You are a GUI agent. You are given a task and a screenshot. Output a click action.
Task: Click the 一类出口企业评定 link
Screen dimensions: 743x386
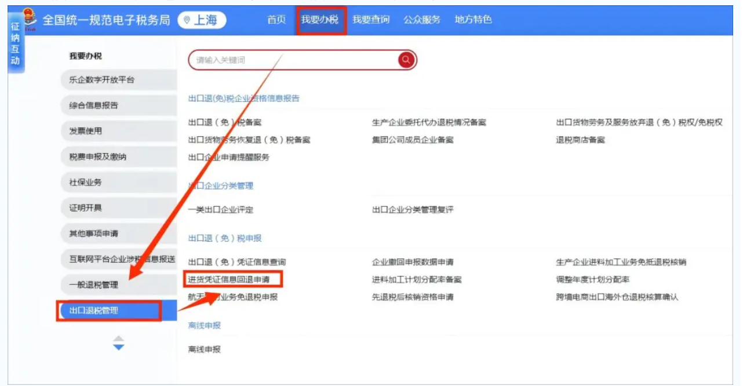click(x=221, y=210)
